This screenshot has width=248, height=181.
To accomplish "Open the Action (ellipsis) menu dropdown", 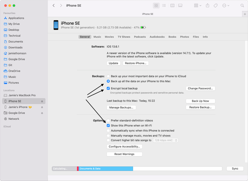I will (226, 6).
